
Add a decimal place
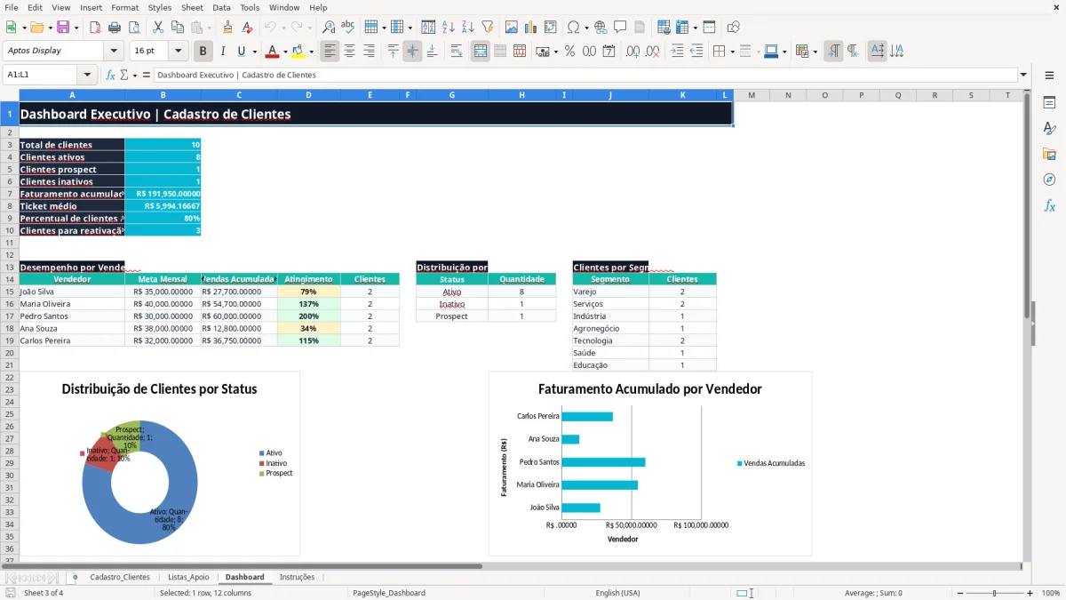[632, 52]
